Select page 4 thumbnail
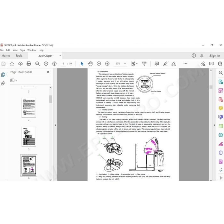The width and height of the screenshot is (224, 224). [29, 108]
